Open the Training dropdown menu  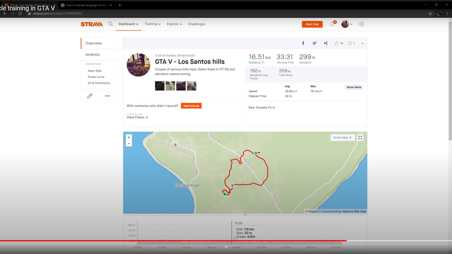153,24
